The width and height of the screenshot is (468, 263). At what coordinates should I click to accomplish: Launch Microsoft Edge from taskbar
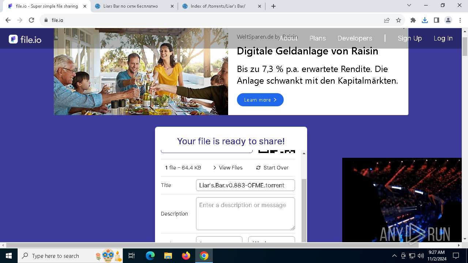click(x=150, y=256)
